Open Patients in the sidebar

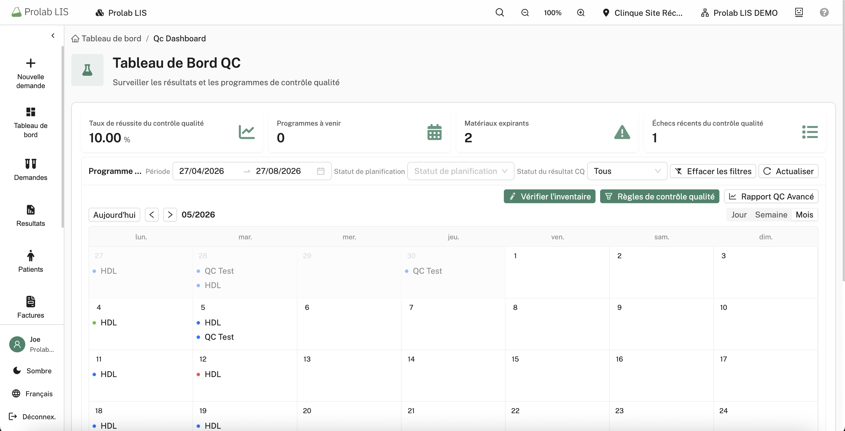[x=30, y=261]
